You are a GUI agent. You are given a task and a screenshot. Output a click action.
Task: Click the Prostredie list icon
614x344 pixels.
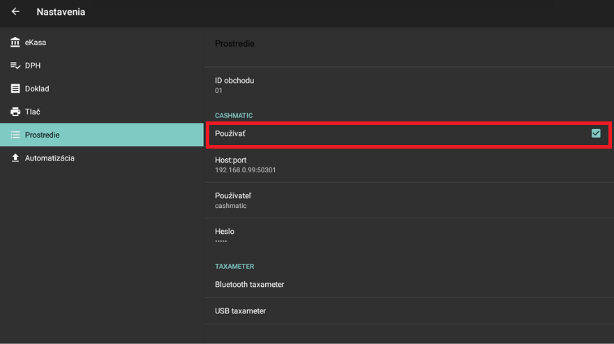pos(15,135)
